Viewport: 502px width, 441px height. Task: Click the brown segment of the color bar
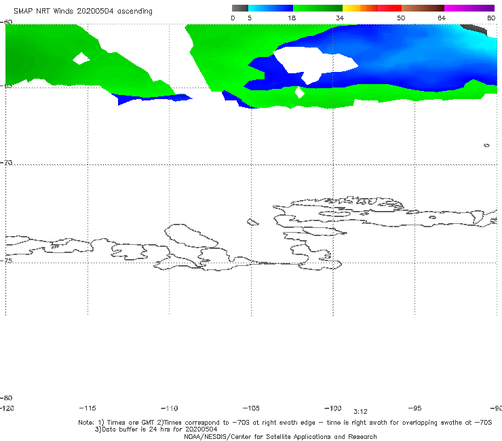[x=423, y=8]
